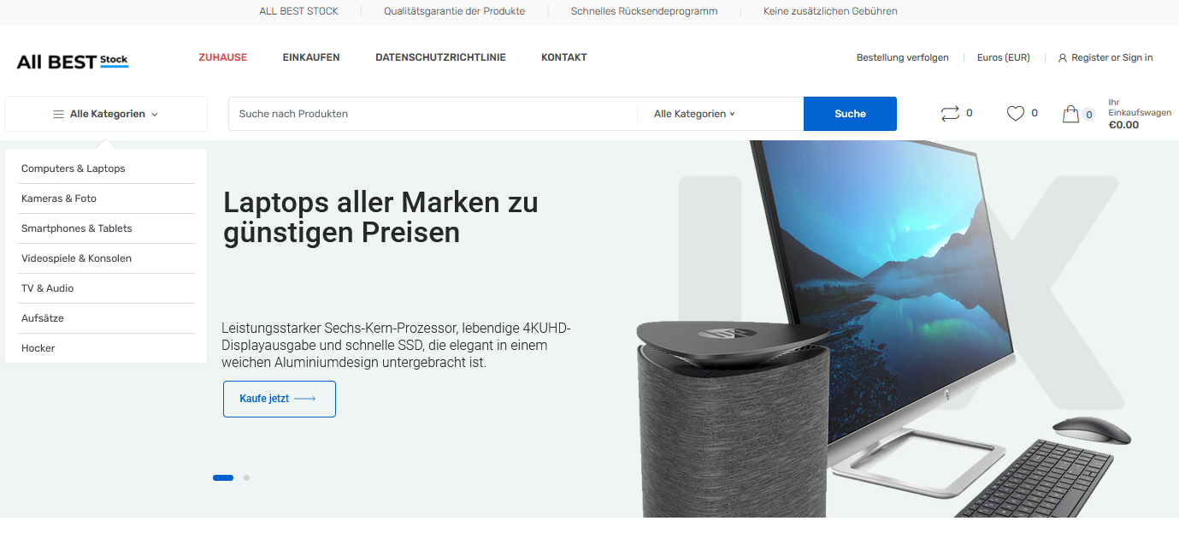
Task: Click the user profile icon near Register
Action: [x=1063, y=58]
